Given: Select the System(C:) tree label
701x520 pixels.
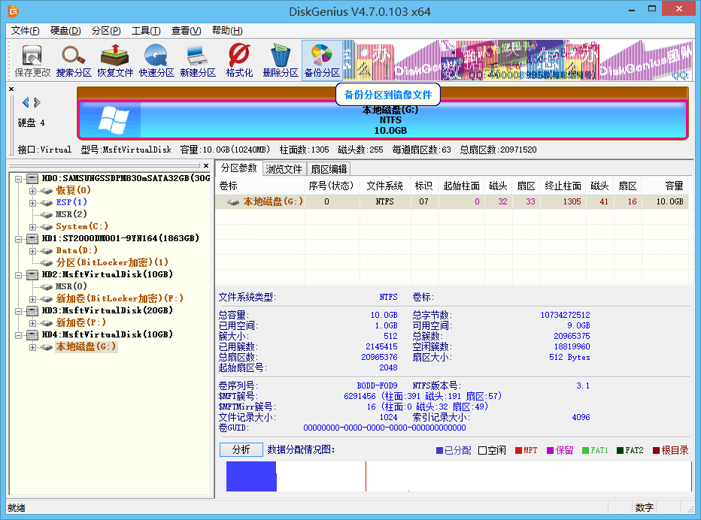Looking at the screenshot, I should click(82, 226).
